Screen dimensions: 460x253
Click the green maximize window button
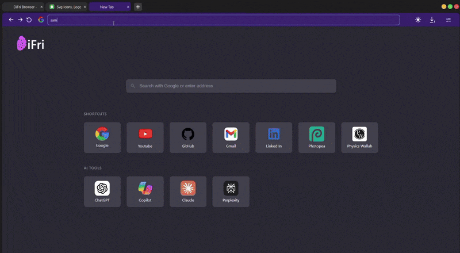(x=450, y=6)
